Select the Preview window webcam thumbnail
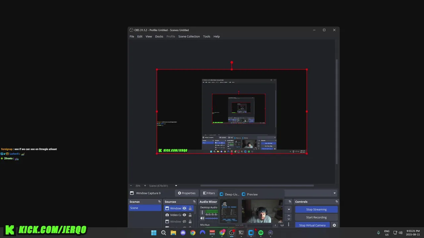Screen dimensions: 424x238 (x=262, y=211)
